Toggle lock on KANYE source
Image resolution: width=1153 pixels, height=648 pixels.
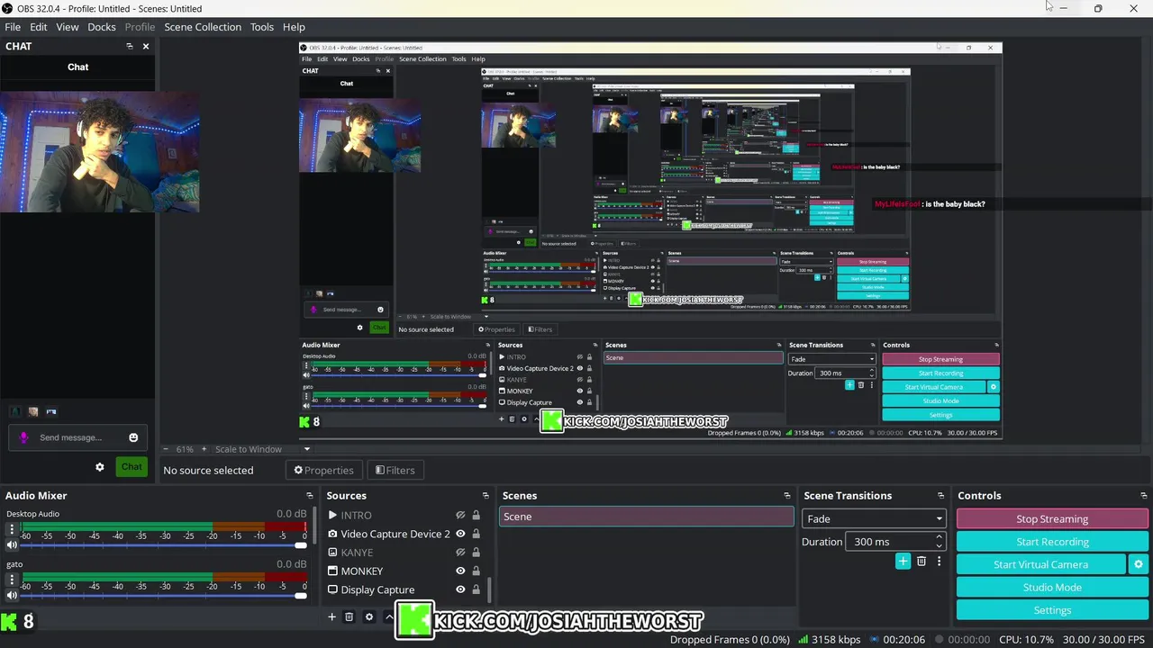pos(476,553)
